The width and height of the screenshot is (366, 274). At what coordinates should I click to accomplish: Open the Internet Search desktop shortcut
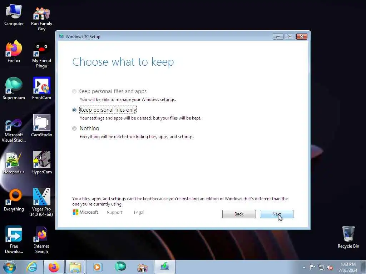[41, 239]
